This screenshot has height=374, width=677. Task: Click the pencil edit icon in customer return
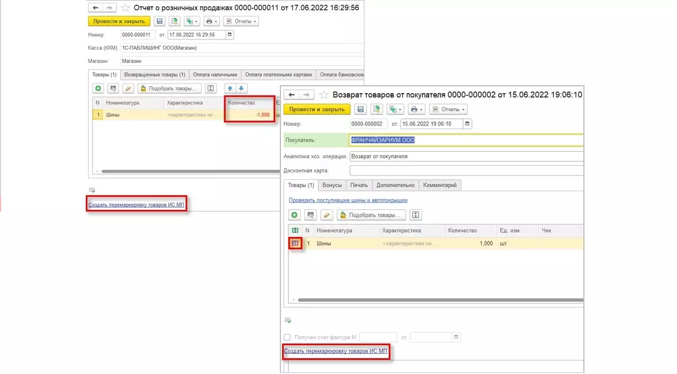point(327,215)
